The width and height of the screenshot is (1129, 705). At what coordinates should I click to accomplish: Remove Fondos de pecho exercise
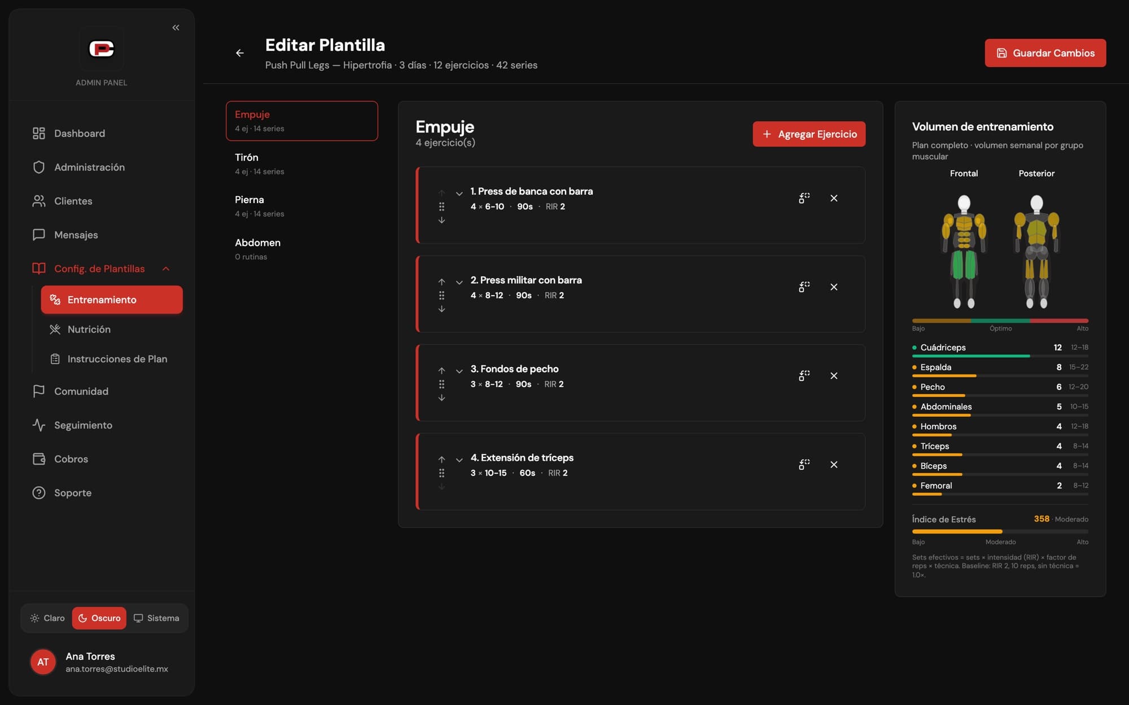(x=834, y=376)
